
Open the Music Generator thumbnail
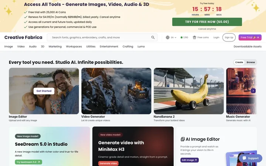click(241, 91)
